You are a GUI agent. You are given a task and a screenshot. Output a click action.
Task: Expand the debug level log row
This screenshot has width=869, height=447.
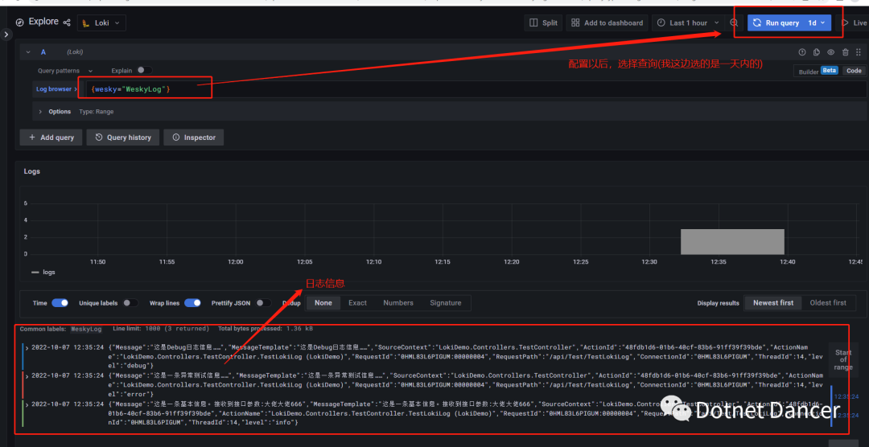[x=27, y=348]
